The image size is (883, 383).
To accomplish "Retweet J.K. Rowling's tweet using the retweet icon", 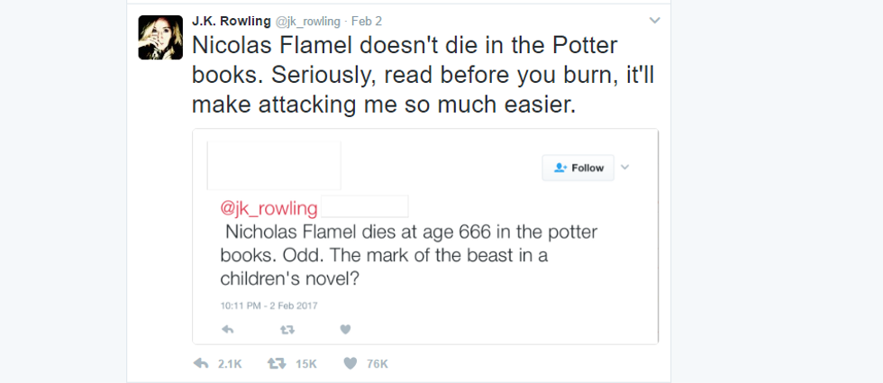I will tap(277, 363).
